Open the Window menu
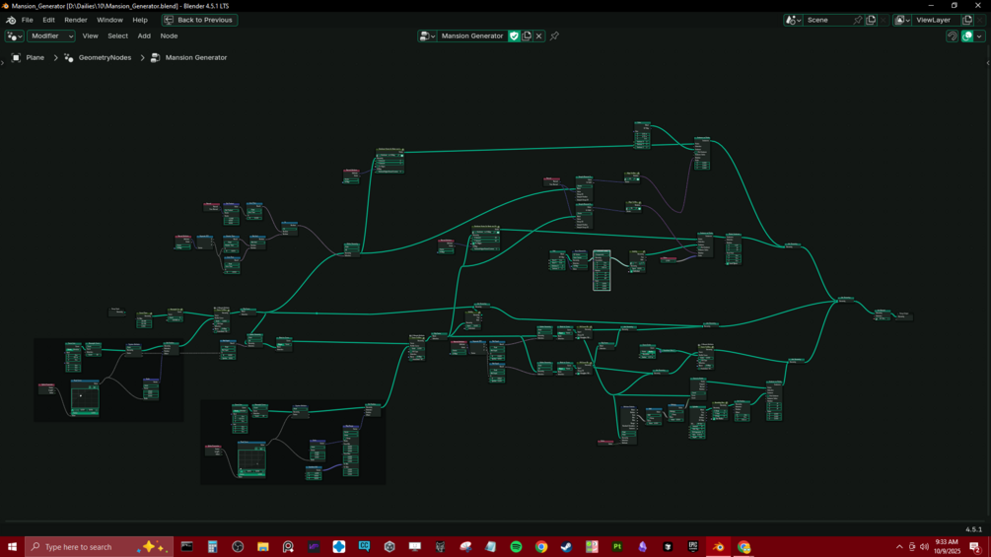Viewport: 991px width, 557px height. [x=109, y=20]
